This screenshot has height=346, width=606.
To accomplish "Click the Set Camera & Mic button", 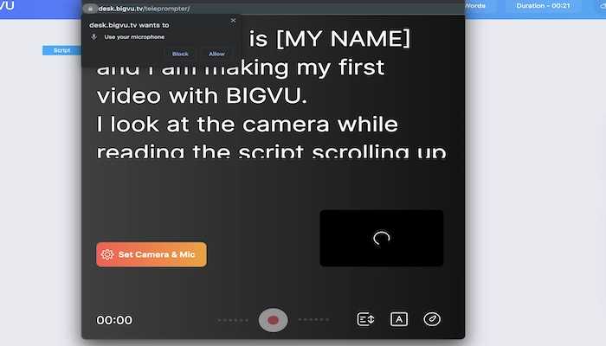I will point(151,254).
